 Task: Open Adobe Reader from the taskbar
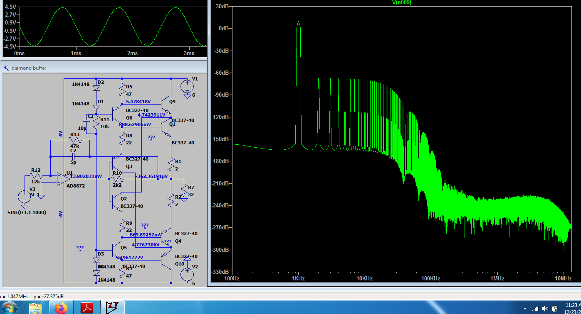point(87,307)
